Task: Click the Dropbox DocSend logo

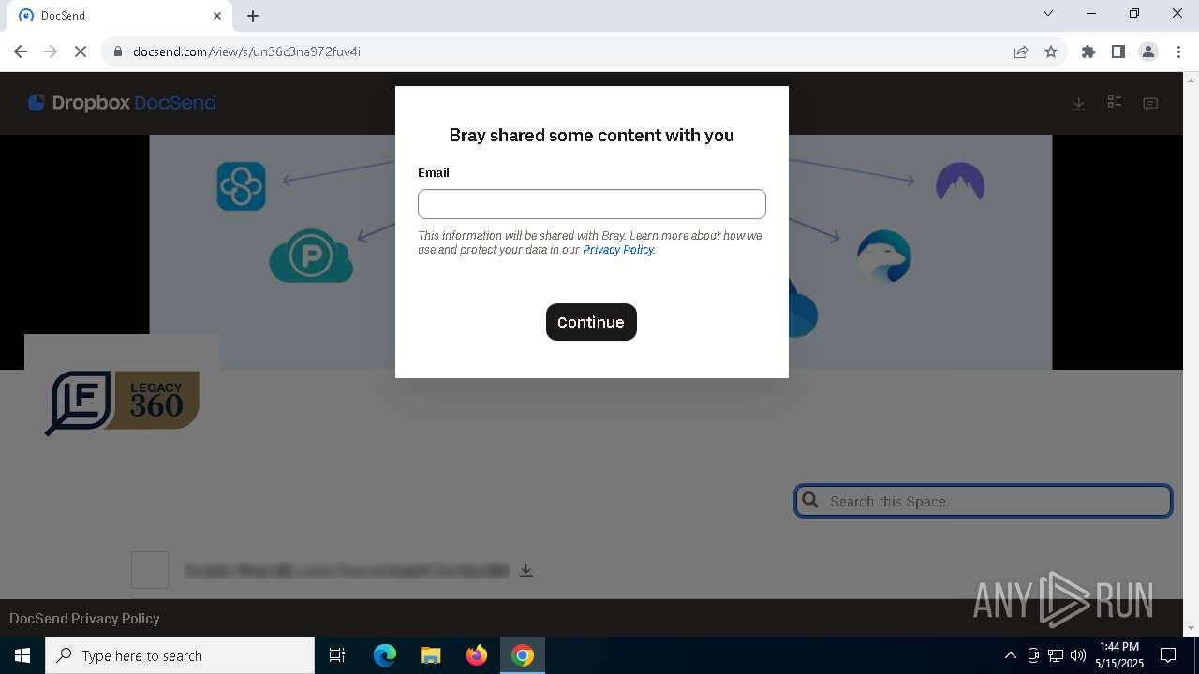Action: pos(122,103)
